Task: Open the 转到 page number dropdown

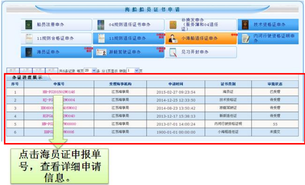Action: [137, 71]
